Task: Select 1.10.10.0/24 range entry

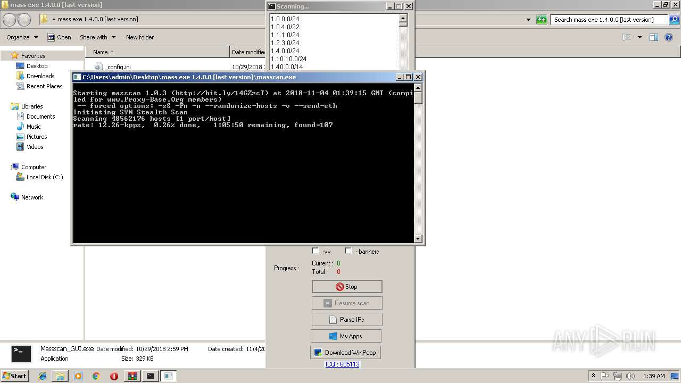Action: click(288, 59)
